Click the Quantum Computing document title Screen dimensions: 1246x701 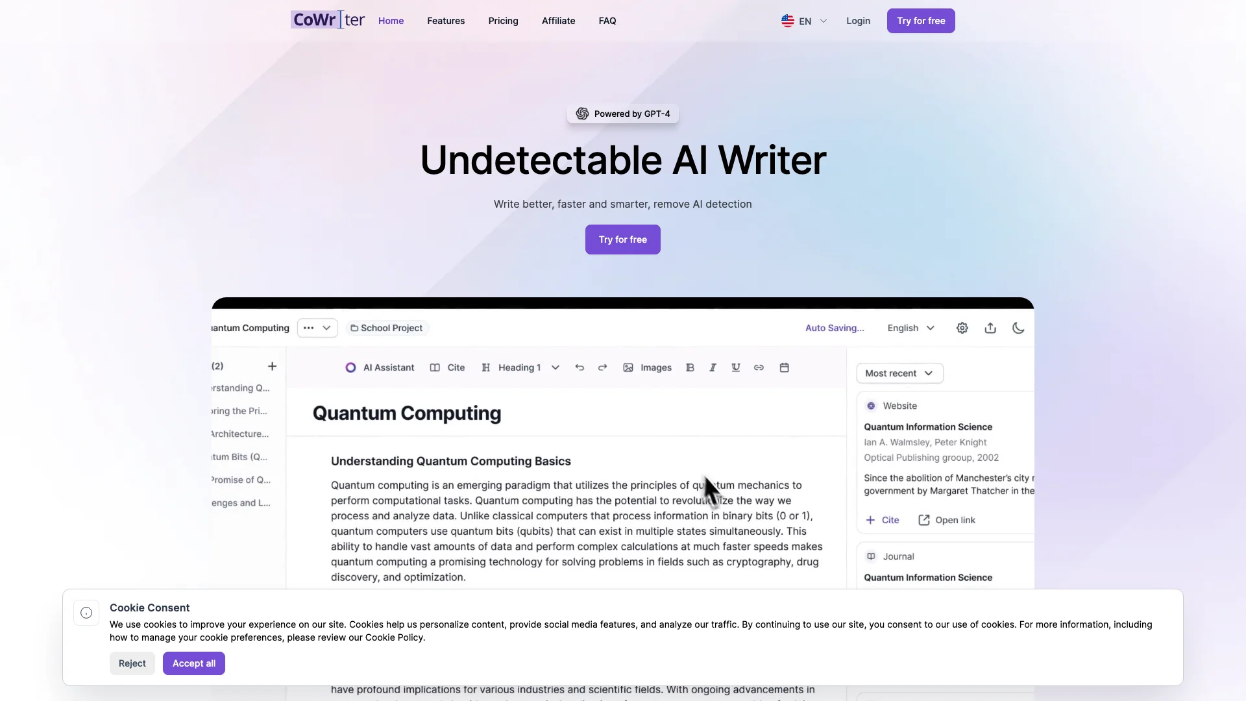click(406, 414)
